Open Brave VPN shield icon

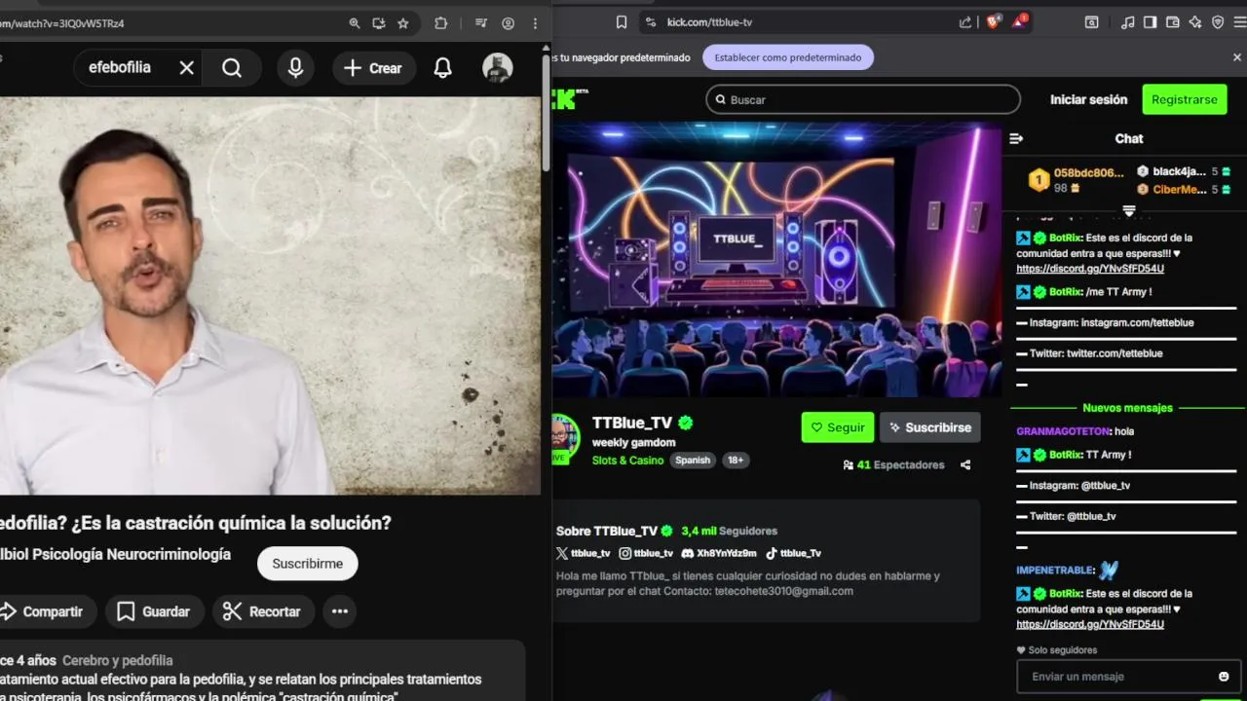(x=1218, y=22)
